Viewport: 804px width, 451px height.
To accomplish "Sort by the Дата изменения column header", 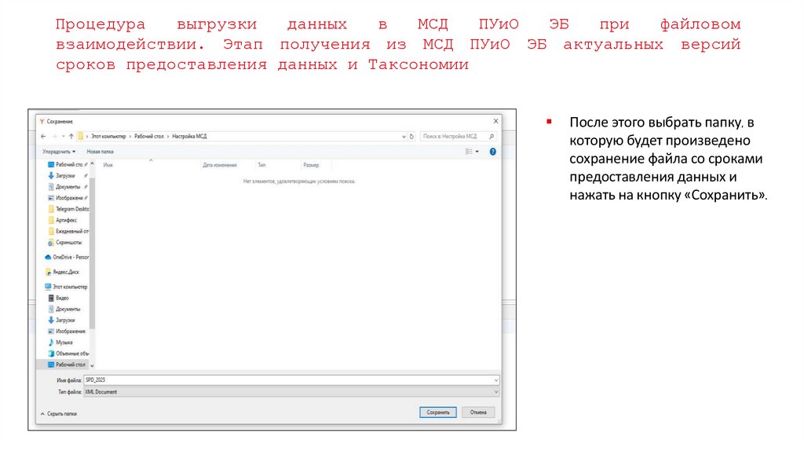I will 220,165.
